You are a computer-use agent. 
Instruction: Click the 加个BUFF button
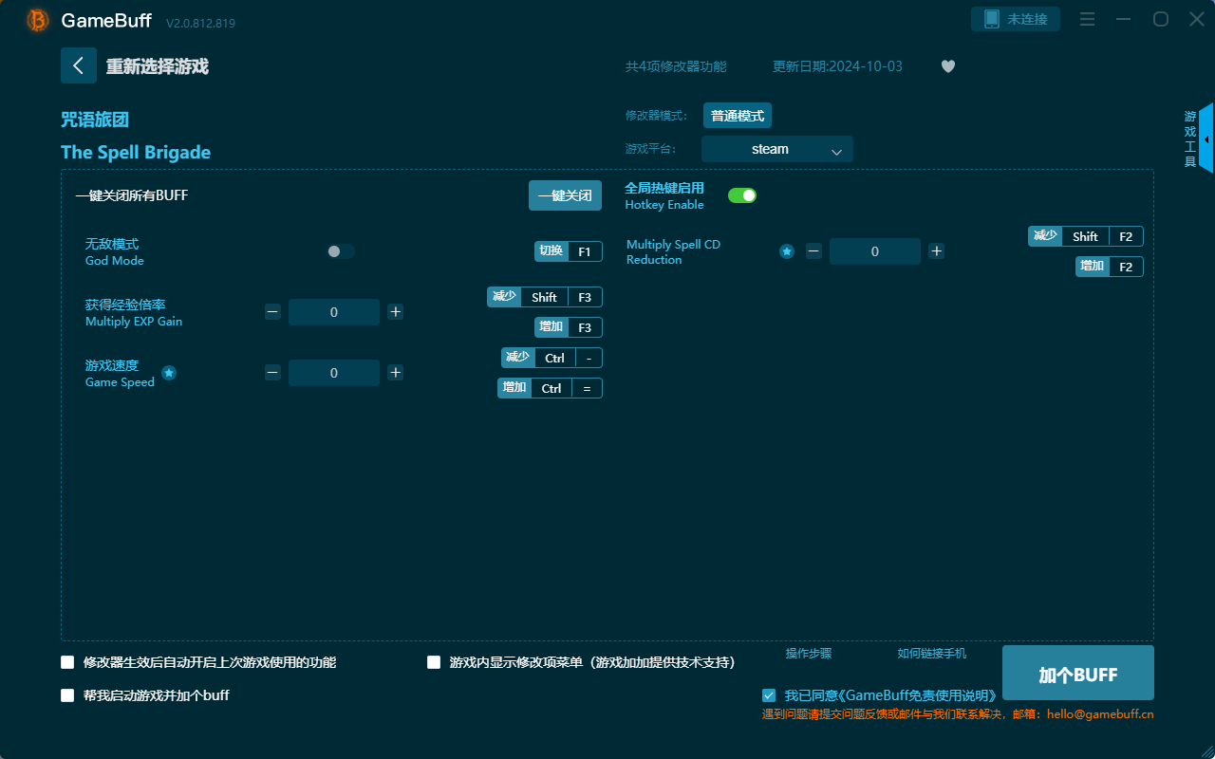click(x=1077, y=673)
